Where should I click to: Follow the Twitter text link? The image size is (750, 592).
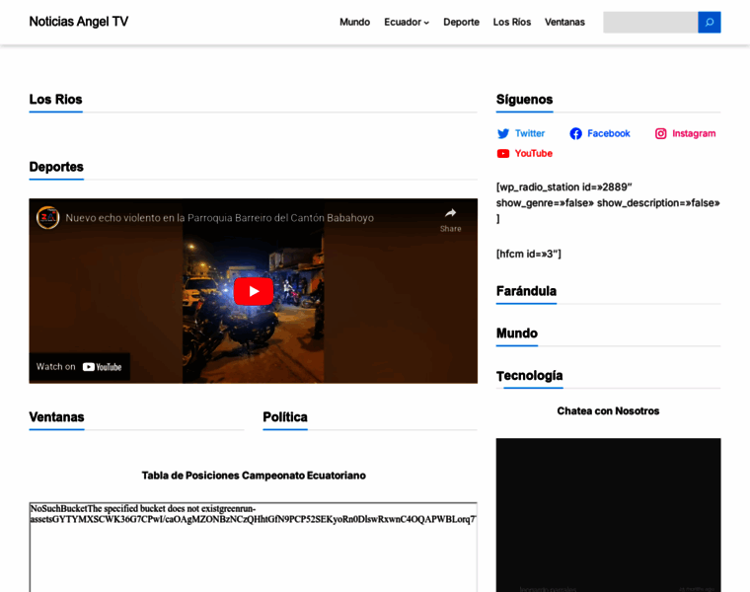click(x=530, y=133)
